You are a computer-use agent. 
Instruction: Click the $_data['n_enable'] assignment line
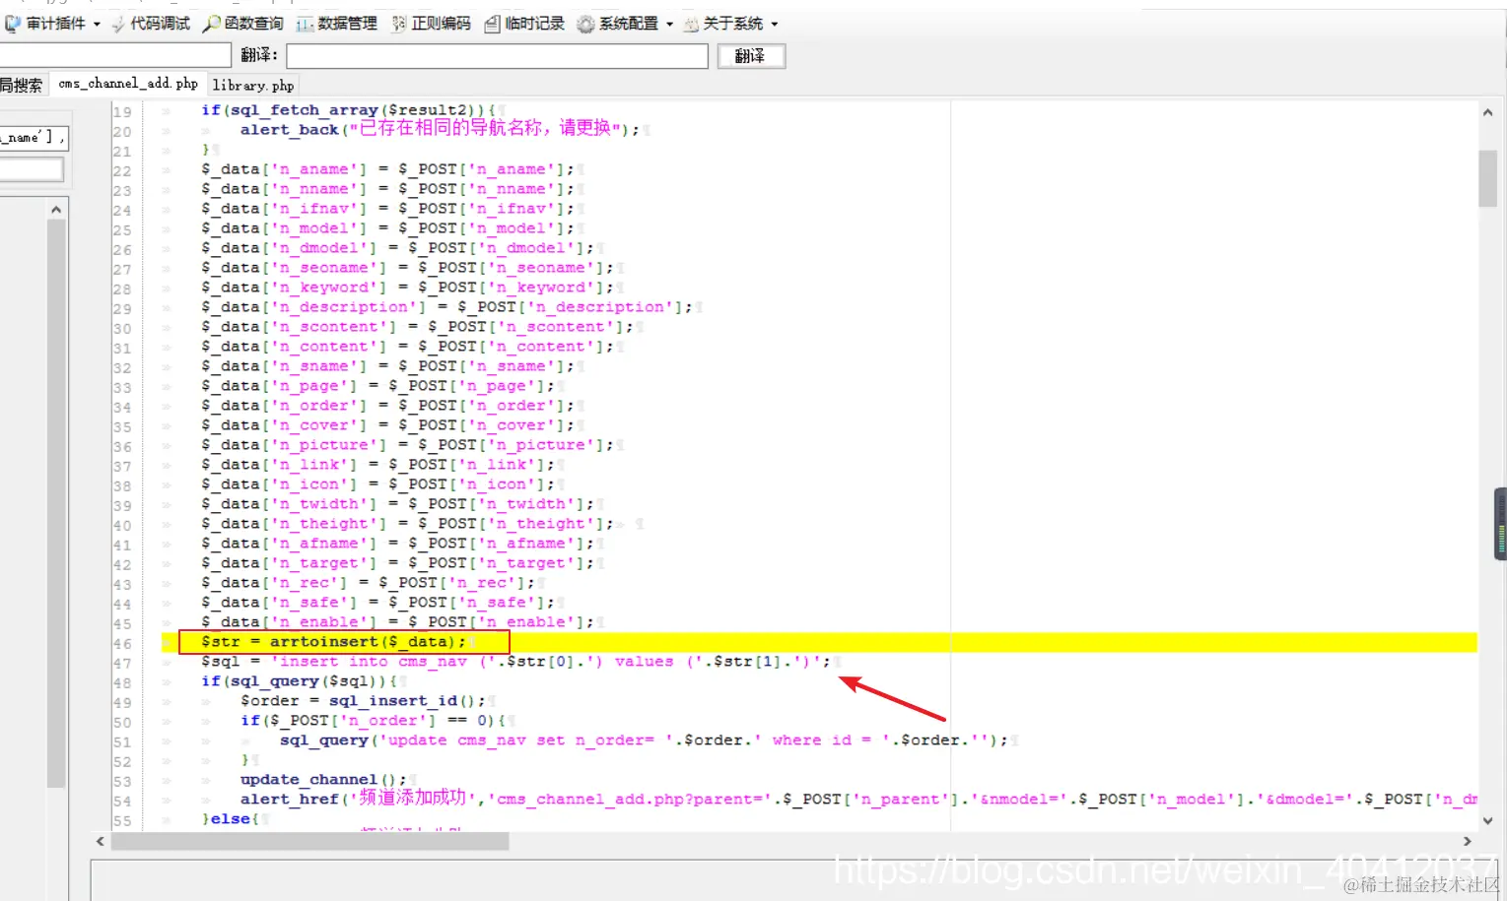click(397, 622)
